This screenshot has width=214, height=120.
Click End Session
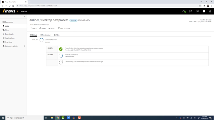click(x=64, y=28)
